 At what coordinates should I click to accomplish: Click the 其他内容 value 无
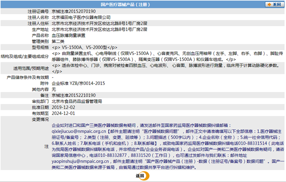(x=54, y=90)
